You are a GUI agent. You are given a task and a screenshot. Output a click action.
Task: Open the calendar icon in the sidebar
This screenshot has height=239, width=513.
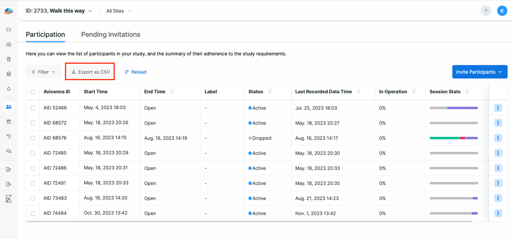pyautogui.click(x=9, y=122)
